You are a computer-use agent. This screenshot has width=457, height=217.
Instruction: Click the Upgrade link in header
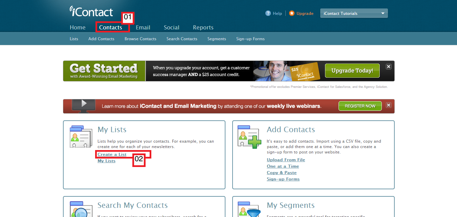(x=305, y=14)
